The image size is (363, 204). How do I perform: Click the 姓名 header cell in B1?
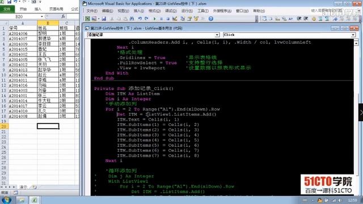(48, 28)
